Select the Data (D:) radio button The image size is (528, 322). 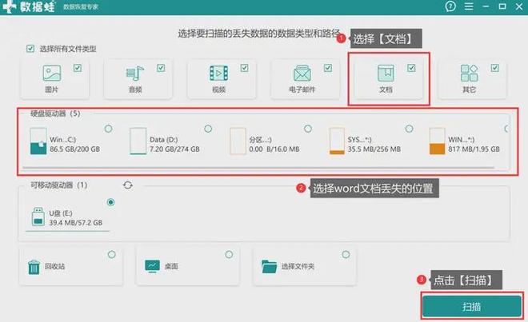[208, 129]
